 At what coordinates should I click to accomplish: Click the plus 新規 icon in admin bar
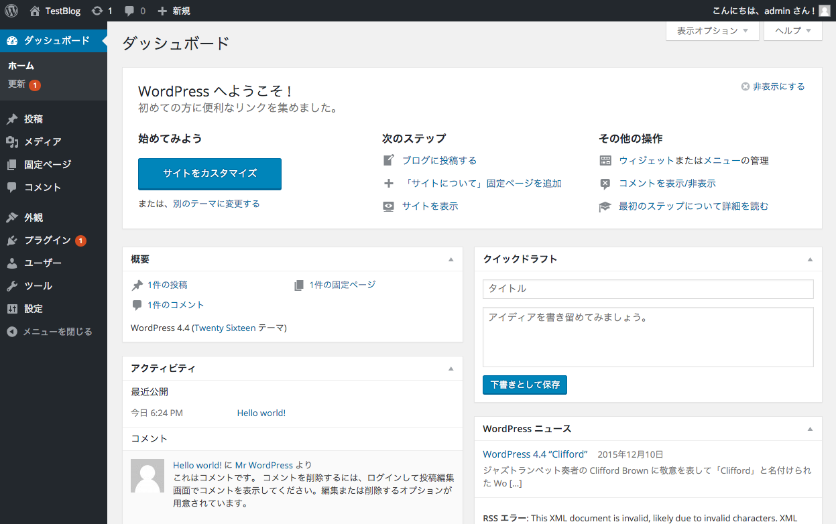pos(162,11)
